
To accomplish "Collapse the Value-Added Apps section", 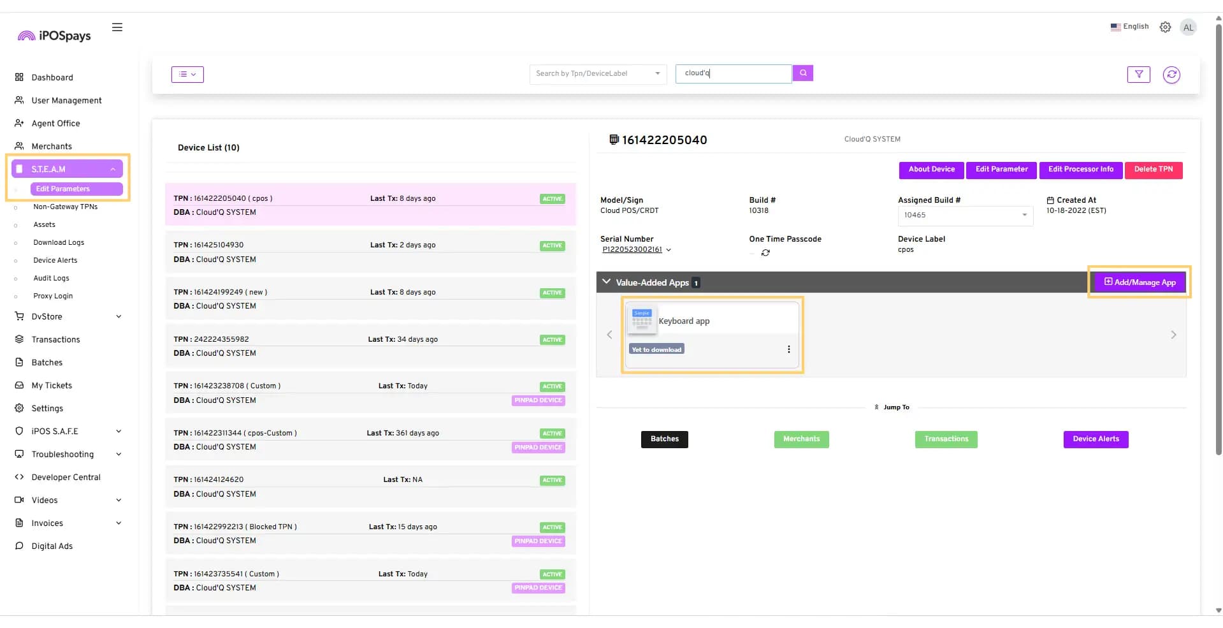I will tap(606, 282).
